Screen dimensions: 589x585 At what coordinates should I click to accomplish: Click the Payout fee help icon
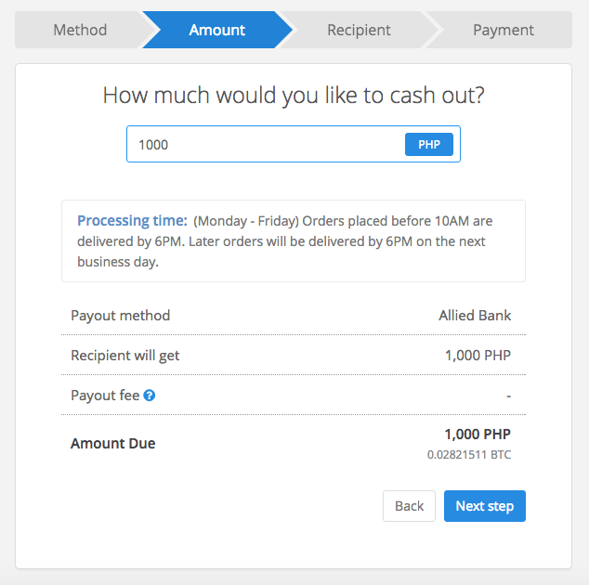150,396
